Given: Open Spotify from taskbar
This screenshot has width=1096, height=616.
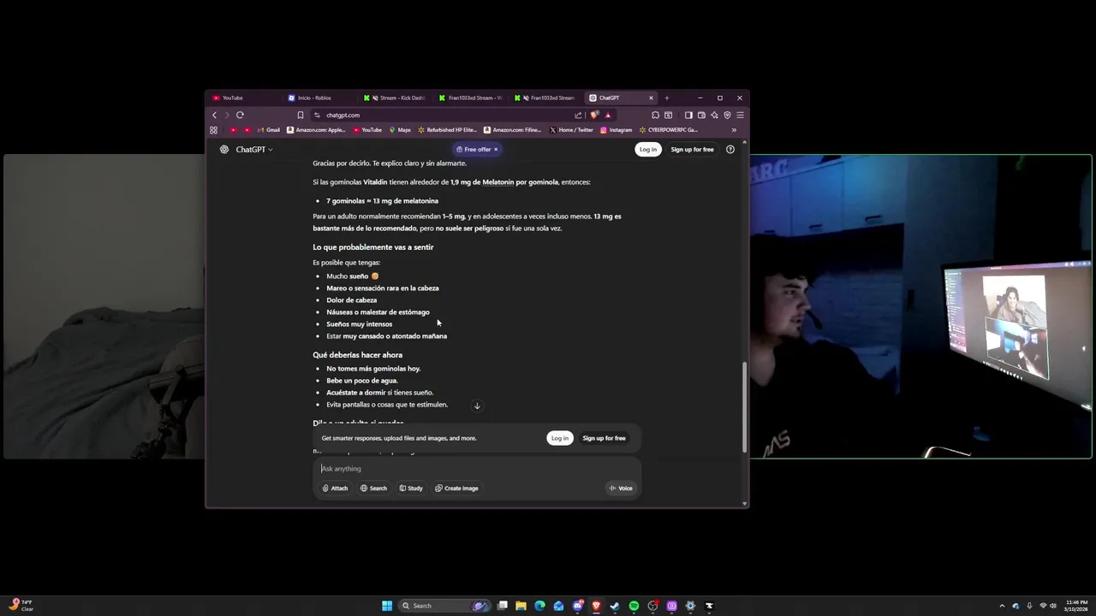Looking at the screenshot, I should tap(634, 606).
